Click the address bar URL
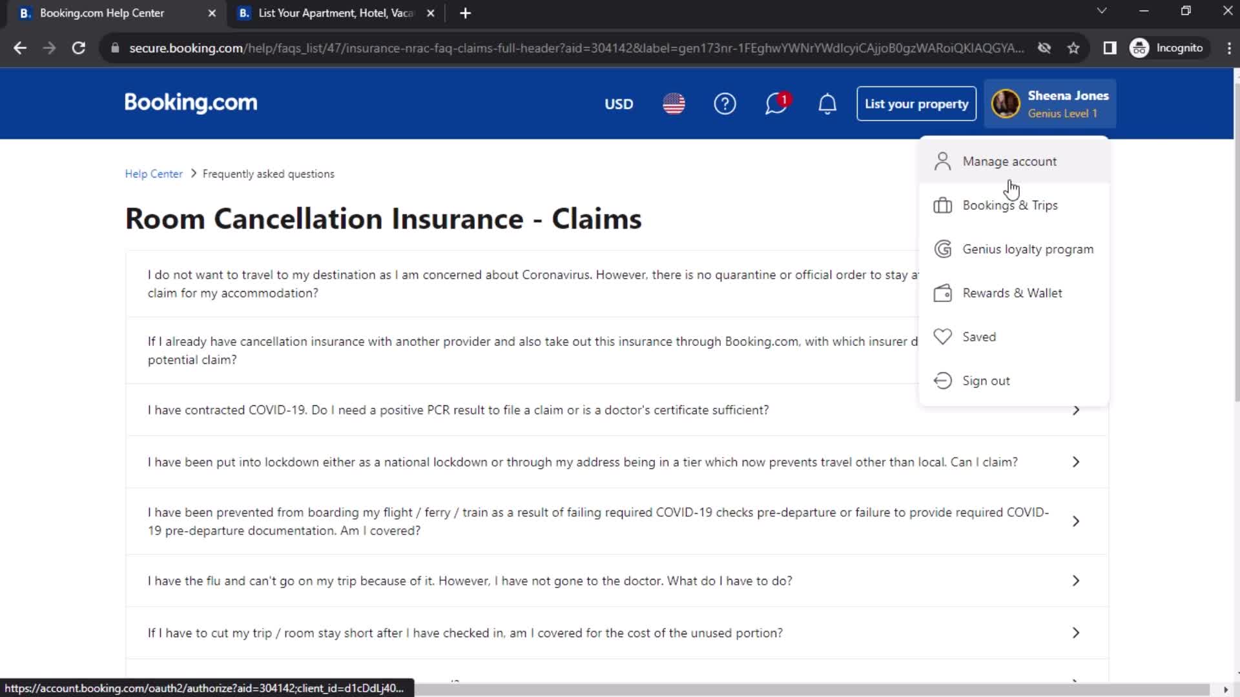 tap(576, 48)
